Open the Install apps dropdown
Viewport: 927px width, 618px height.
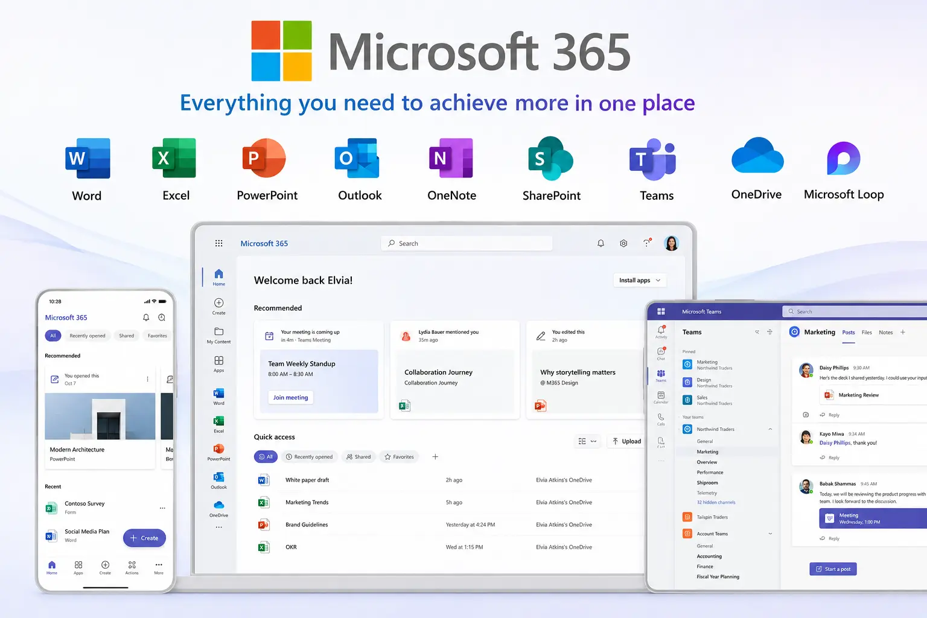tap(640, 280)
